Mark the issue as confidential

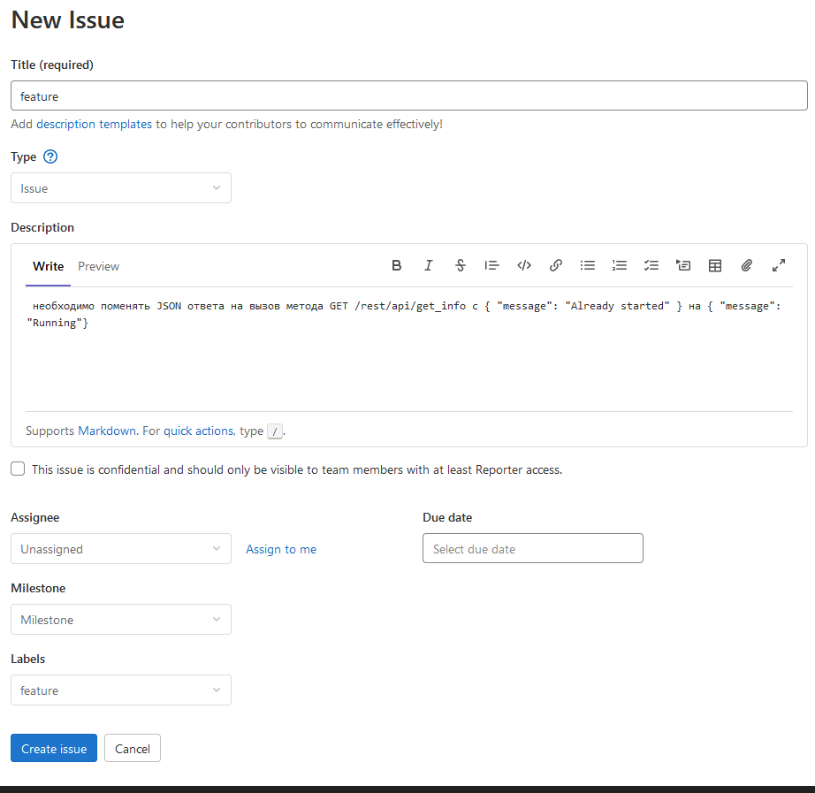pos(18,469)
